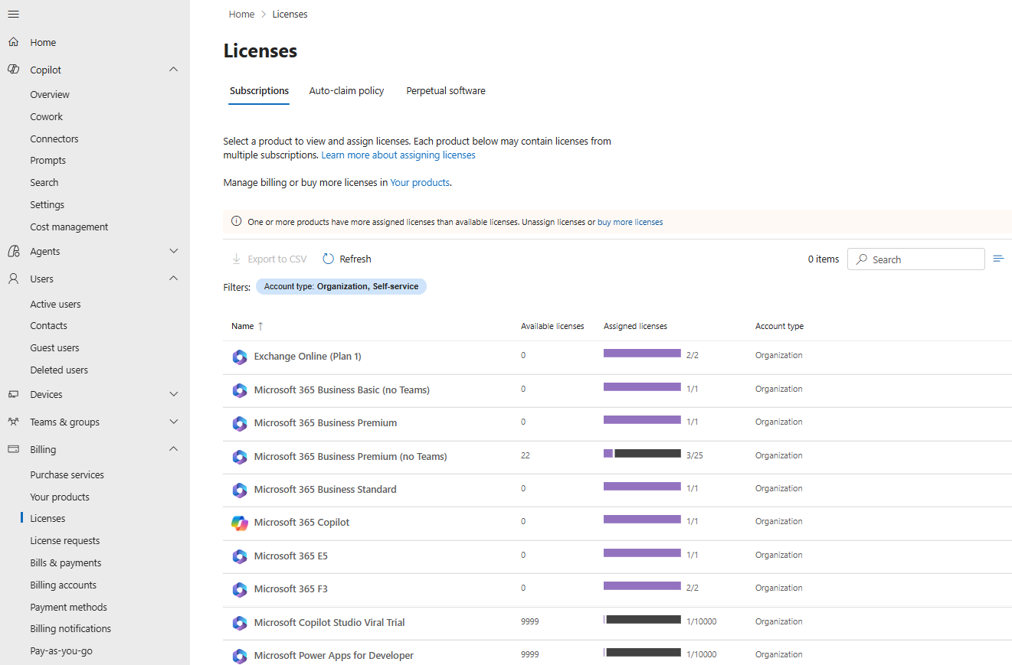Image resolution: width=1012 pixels, height=665 pixels.
Task: Open the Account type filter pill
Action: click(x=341, y=286)
